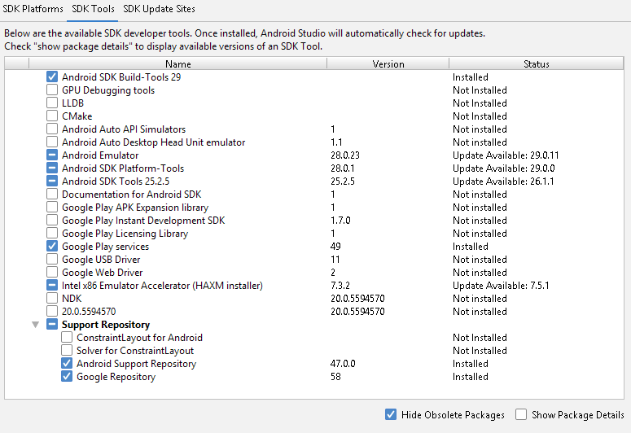Viewport: 631px width, 433px height.
Task: Tick the CMake checkbox
Action: [52, 116]
